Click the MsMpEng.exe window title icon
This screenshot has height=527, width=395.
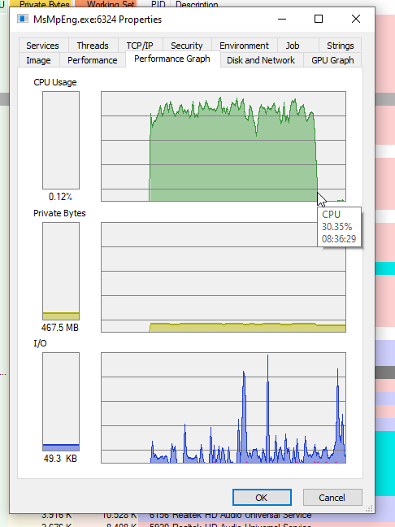tap(23, 19)
